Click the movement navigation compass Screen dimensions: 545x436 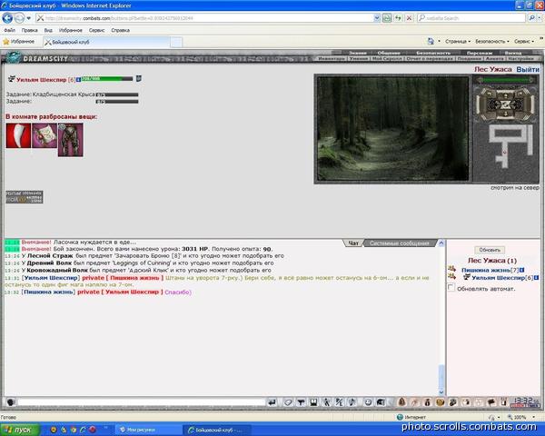click(x=505, y=104)
